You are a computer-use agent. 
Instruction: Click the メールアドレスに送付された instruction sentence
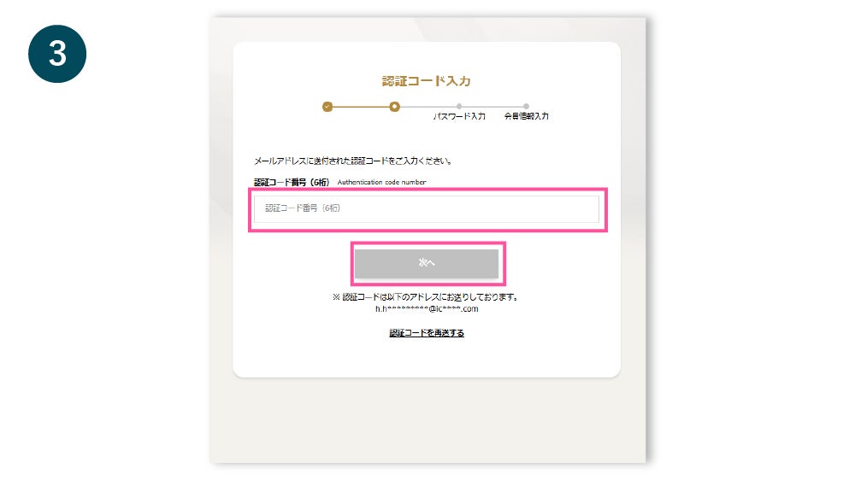tap(353, 161)
